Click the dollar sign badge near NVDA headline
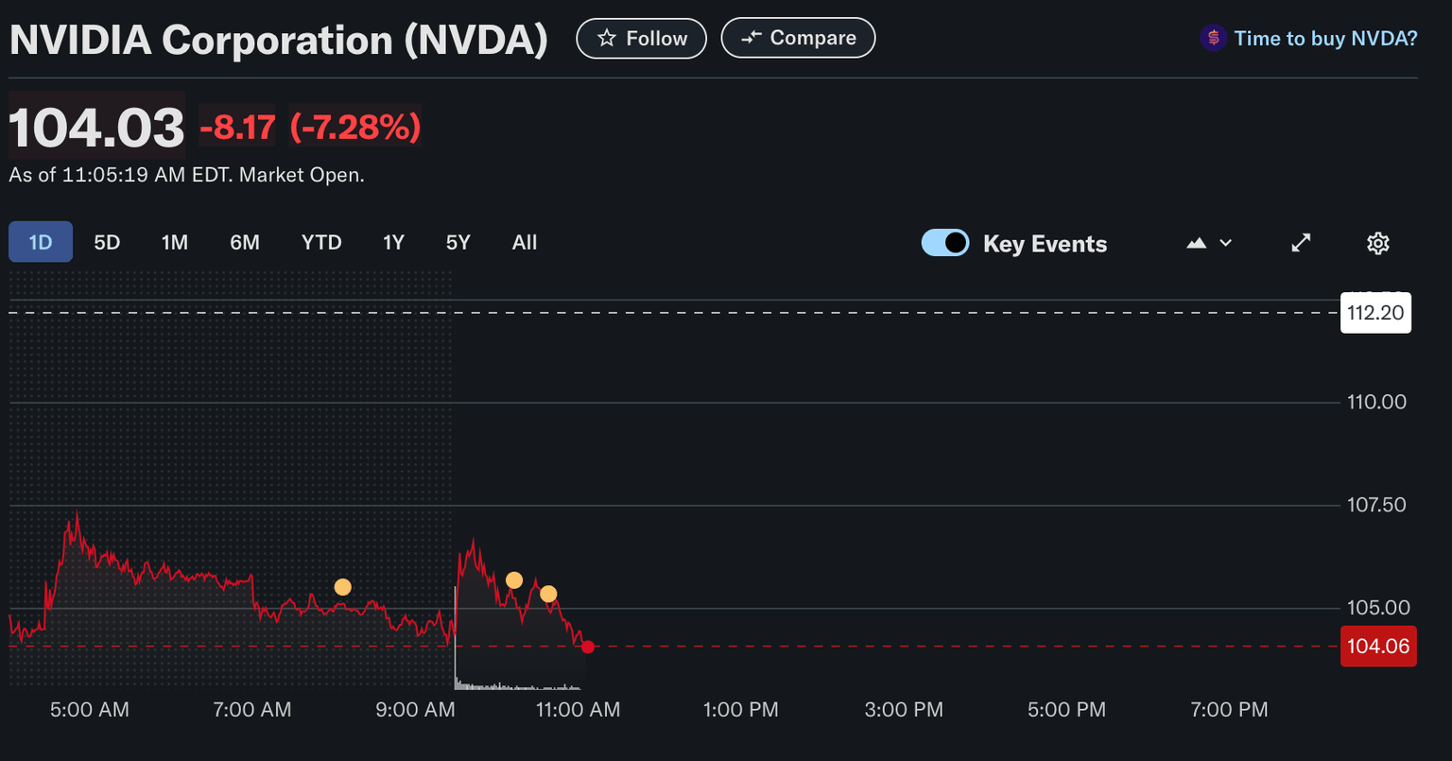Viewport: 1452px width, 761px height. click(1212, 38)
